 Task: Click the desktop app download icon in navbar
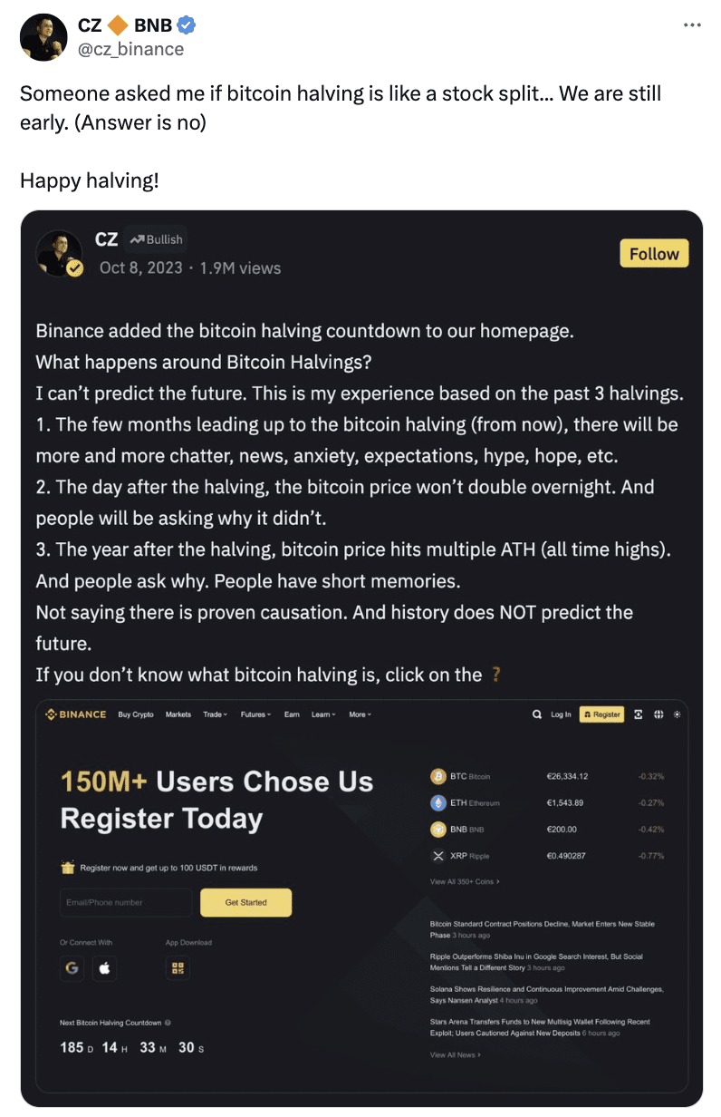point(638,714)
